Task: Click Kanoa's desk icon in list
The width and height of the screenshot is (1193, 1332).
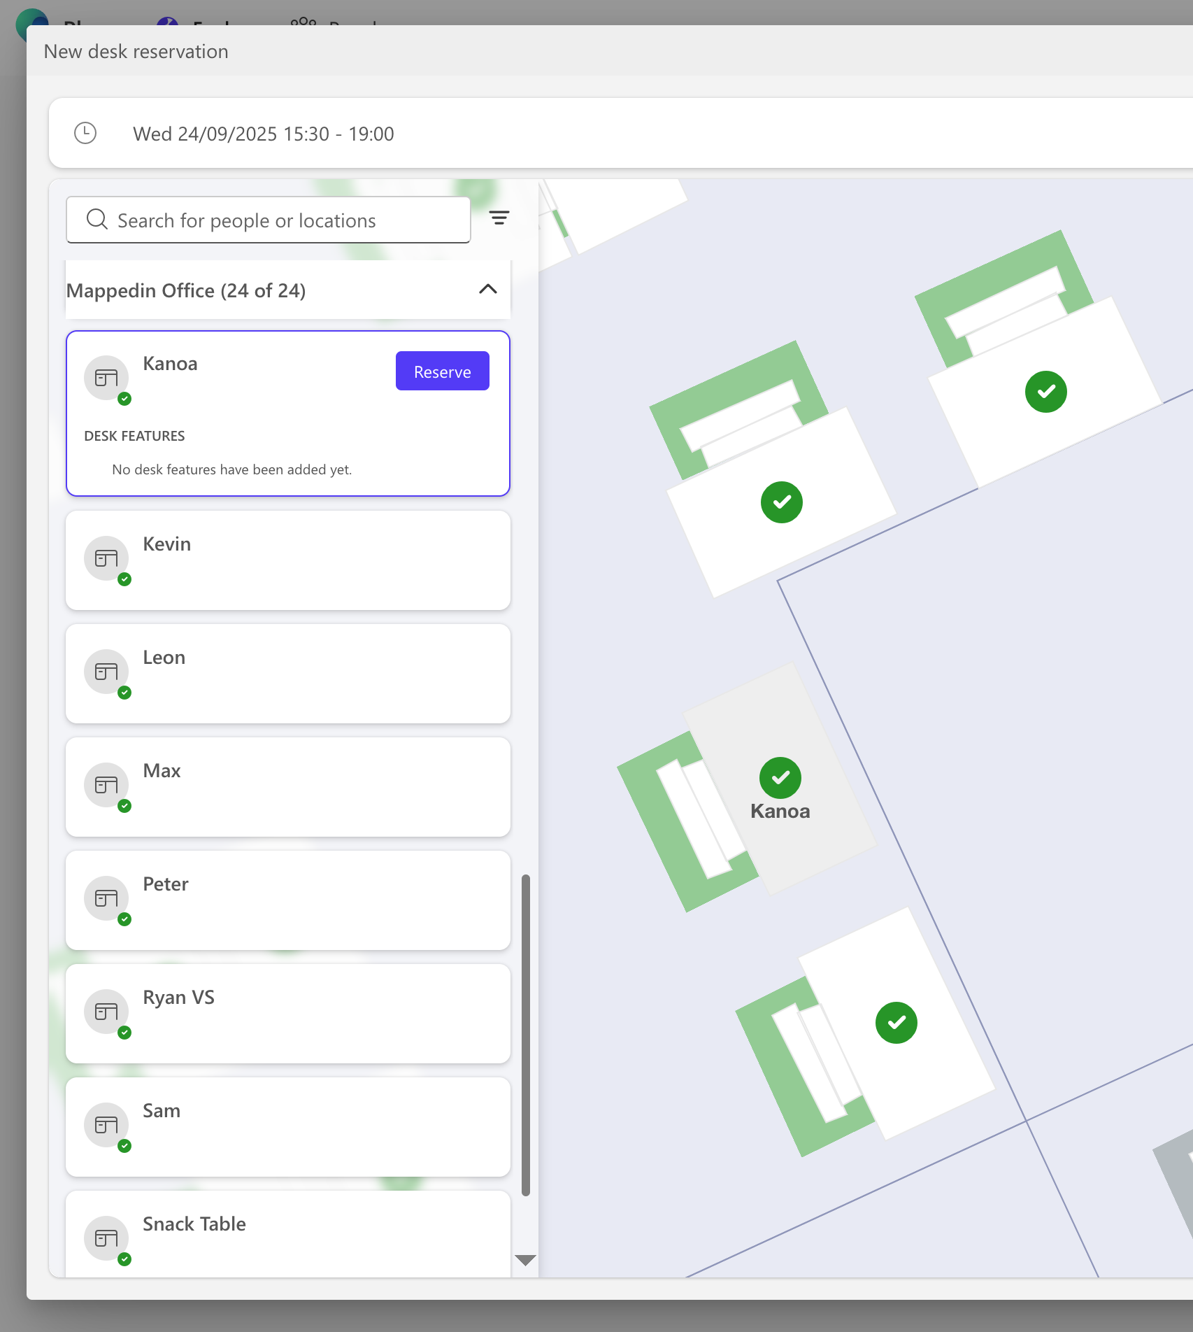Action: point(106,378)
